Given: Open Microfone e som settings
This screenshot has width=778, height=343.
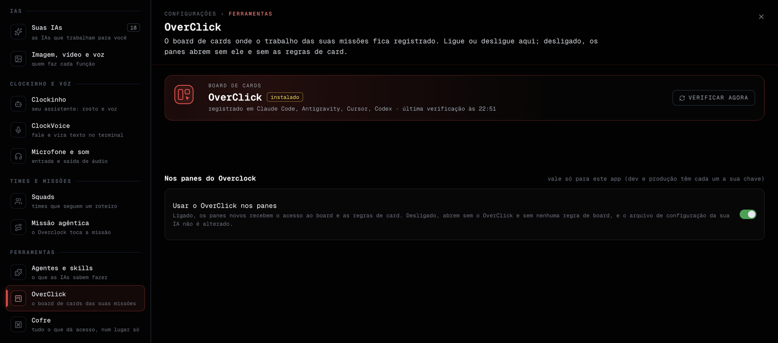Looking at the screenshot, I should (75, 156).
